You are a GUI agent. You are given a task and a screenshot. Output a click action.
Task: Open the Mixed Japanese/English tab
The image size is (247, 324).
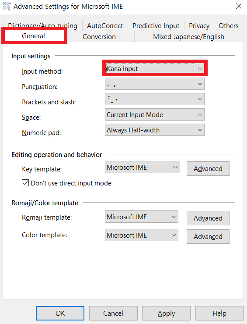(x=188, y=36)
